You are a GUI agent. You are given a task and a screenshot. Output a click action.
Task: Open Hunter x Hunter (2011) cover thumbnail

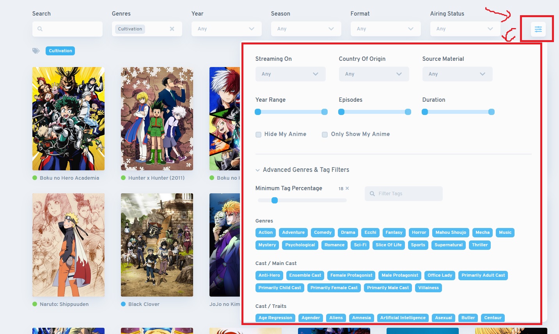(157, 118)
